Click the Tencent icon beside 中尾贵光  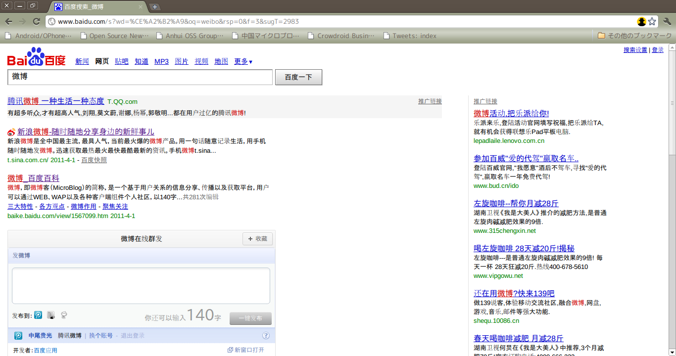(x=18, y=336)
